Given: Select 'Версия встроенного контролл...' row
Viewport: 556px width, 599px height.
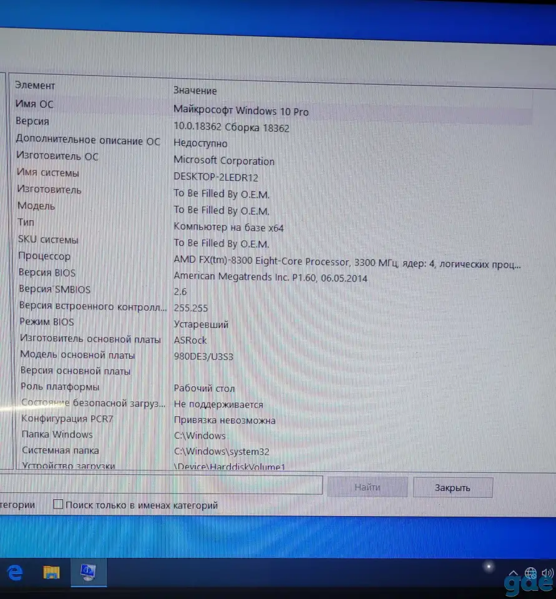Looking at the screenshot, I should (93, 306).
